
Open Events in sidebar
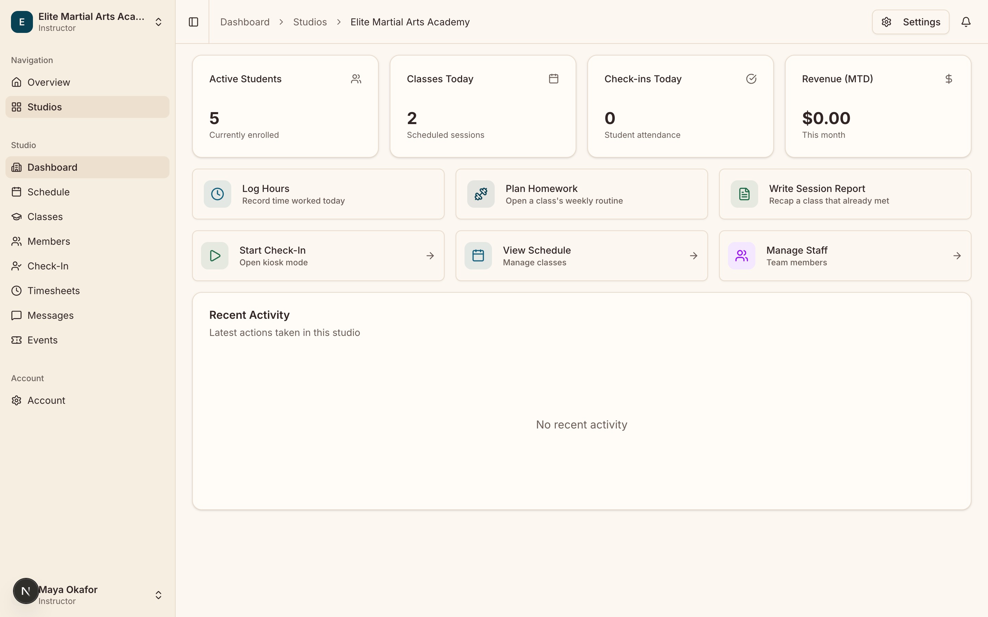coord(87,340)
